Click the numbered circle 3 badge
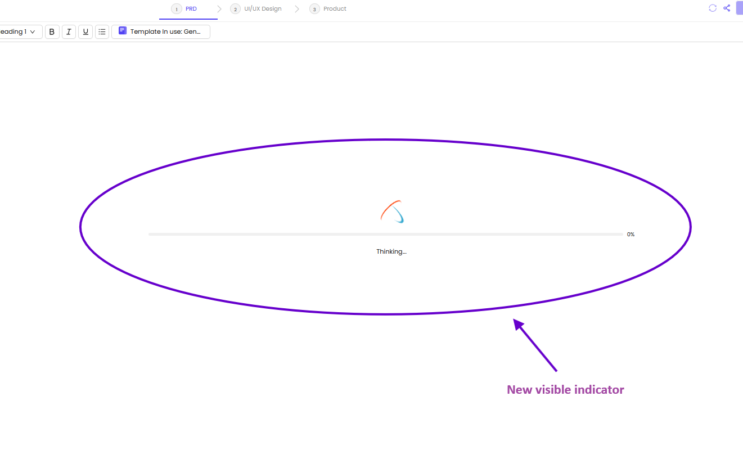743x468 pixels. point(314,8)
